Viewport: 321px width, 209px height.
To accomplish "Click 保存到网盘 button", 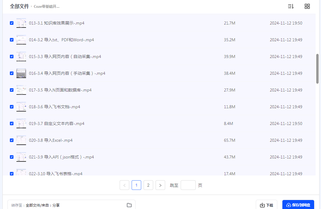I will pyautogui.click(x=298, y=205).
